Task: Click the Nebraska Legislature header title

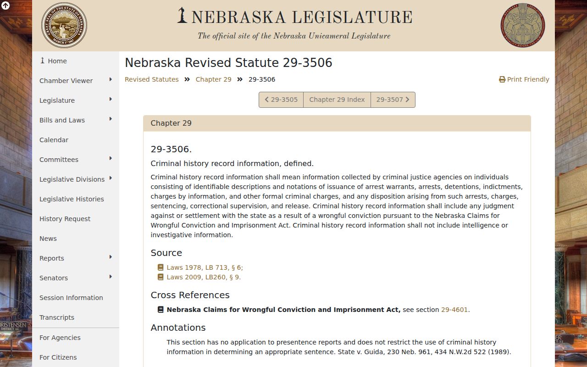Action: point(302,17)
